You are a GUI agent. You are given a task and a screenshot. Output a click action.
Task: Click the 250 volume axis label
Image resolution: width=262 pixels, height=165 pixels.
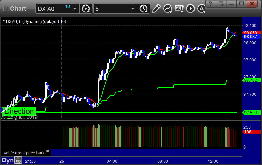pos(247,127)
